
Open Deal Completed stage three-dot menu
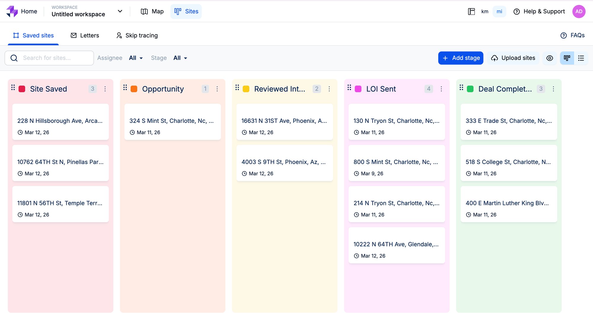click(x=553, y=89)
